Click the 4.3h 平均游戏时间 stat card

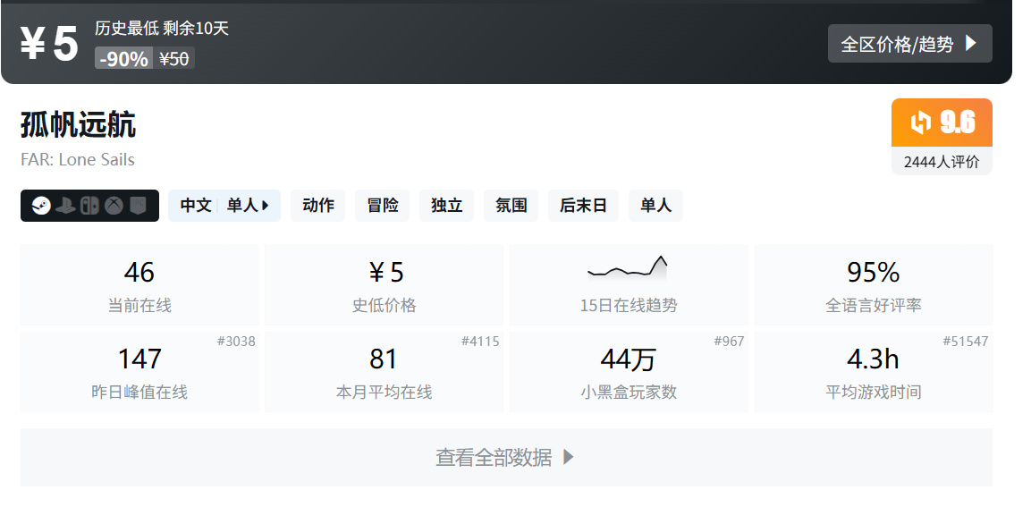[874, 372]
